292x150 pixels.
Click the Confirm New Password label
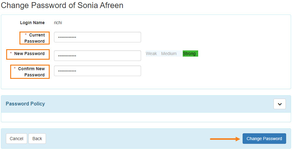(32, 72)
